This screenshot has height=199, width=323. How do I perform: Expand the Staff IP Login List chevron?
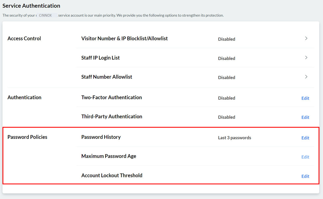pos(306,57)
